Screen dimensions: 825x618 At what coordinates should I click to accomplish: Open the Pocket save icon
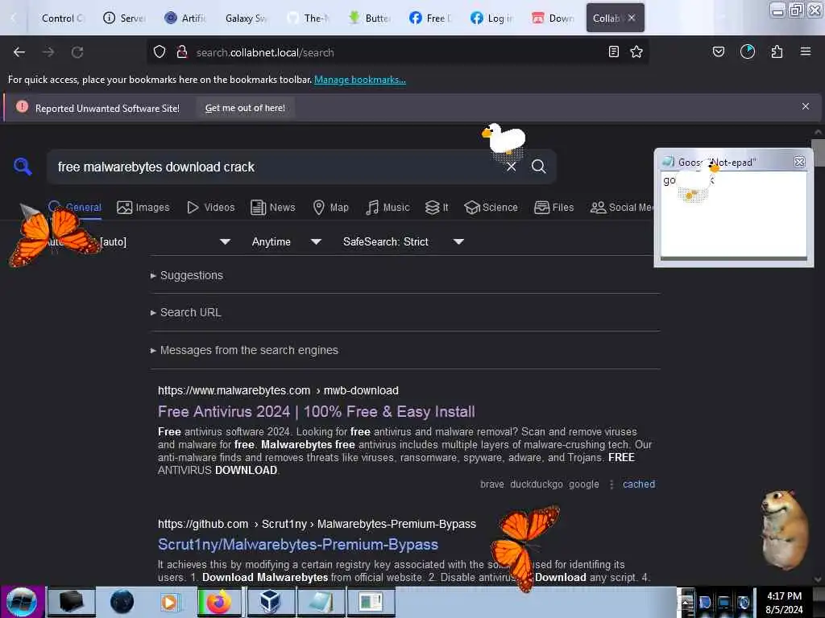(x=718, y=51)
